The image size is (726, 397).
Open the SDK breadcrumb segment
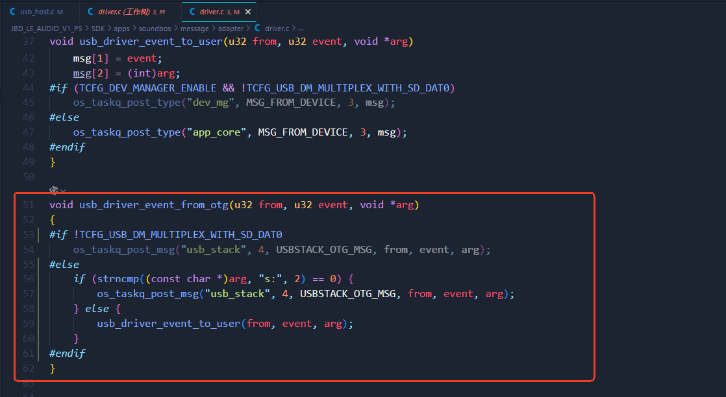(x=98, y=29)
